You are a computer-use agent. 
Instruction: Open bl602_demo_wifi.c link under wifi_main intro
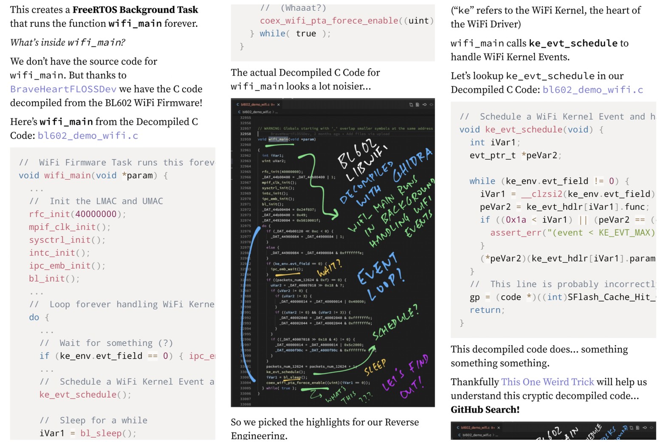point(87,136)
